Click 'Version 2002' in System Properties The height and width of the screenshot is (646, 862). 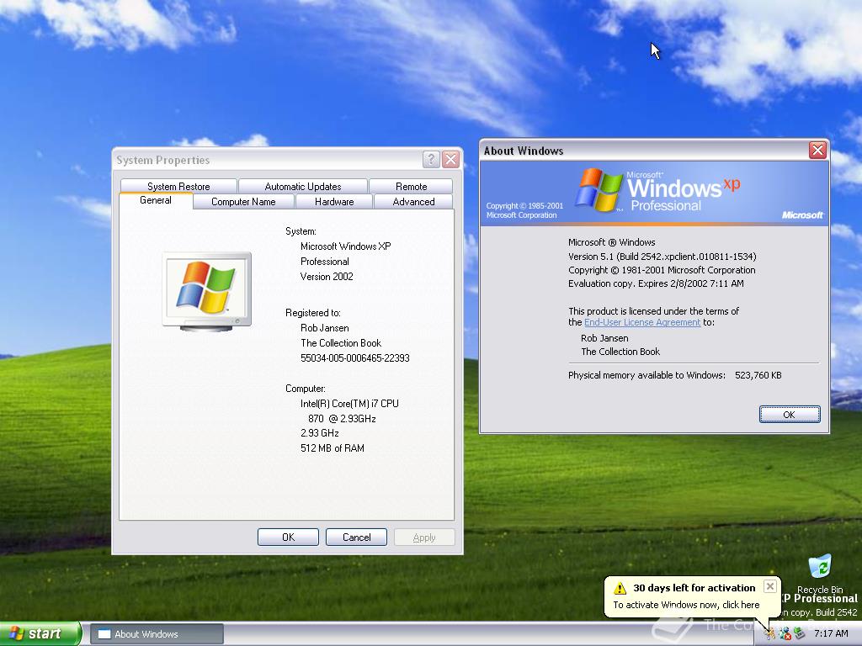tap(327, 276)
